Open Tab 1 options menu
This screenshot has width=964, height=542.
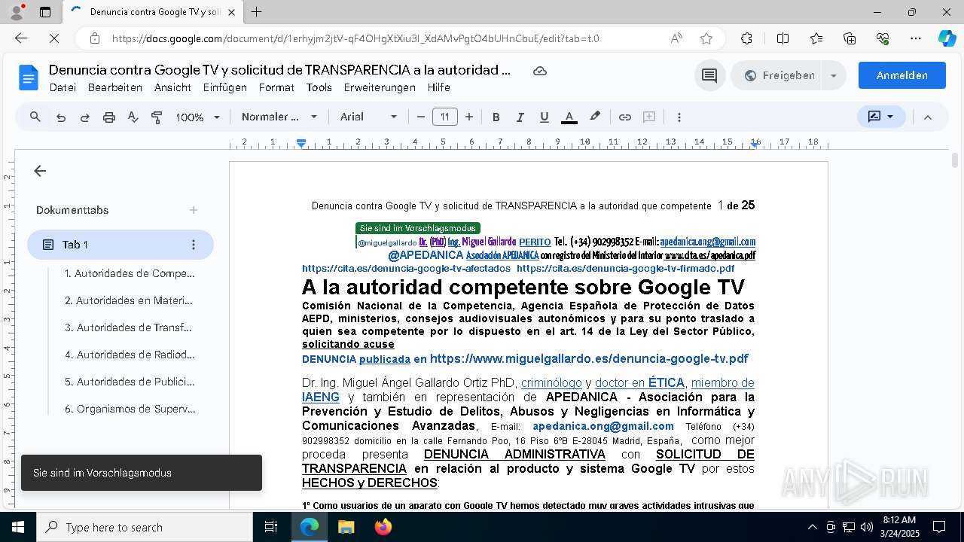coord(194,245)
